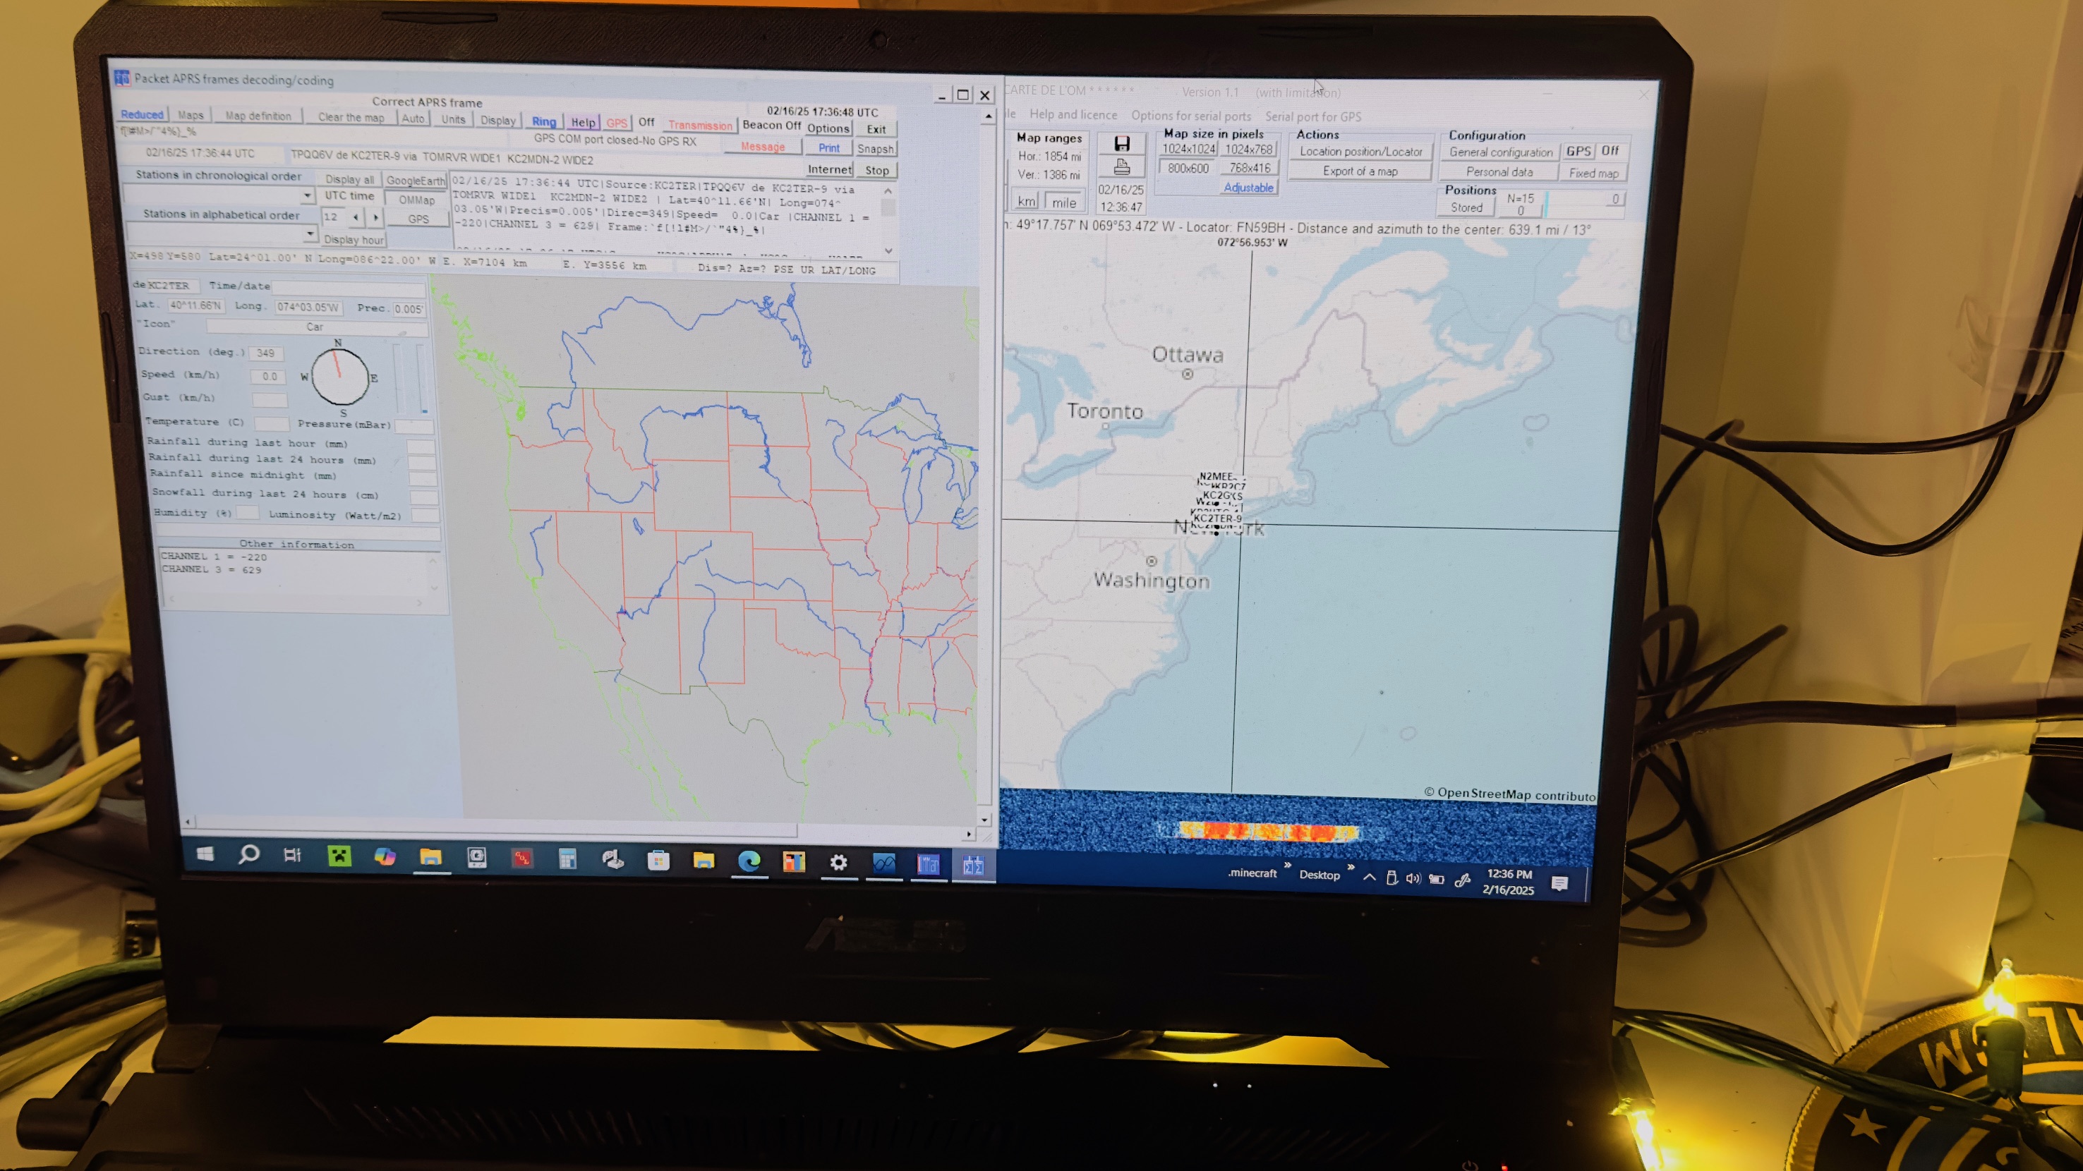Click Export of a map button
This screenshot has width=2083, height=1171.
[x=1359, y=171]
